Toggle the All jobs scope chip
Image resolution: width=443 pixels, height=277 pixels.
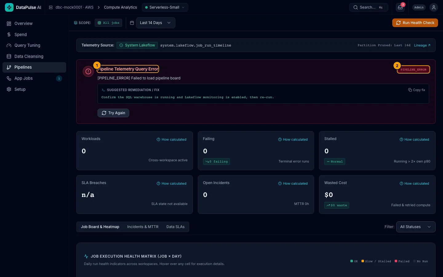tap(108, 23)
